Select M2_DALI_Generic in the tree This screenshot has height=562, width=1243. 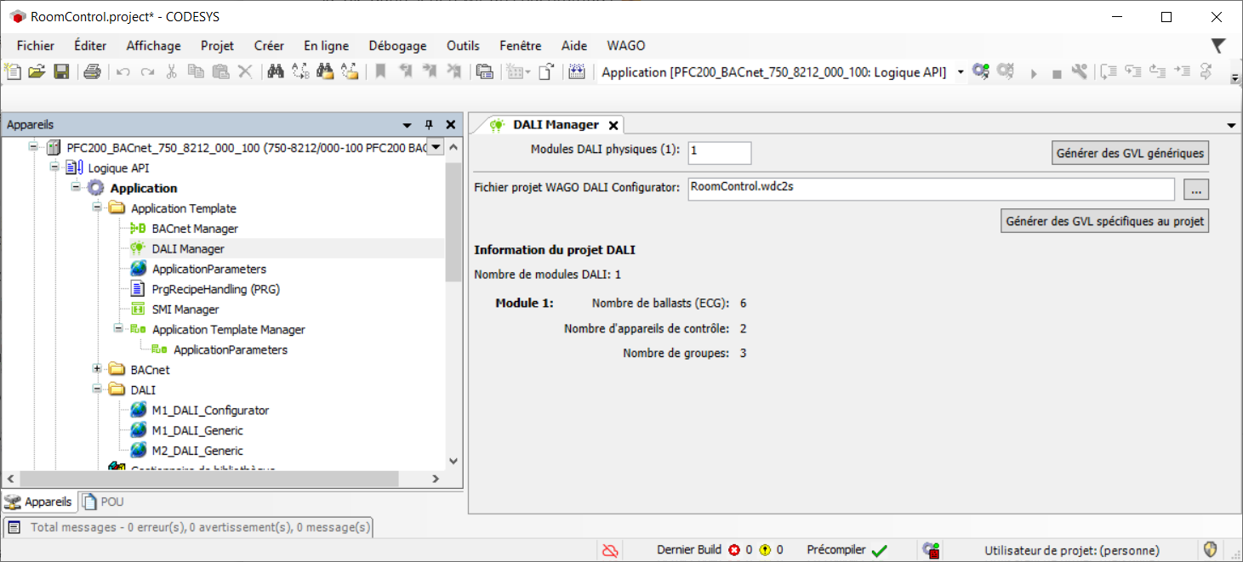point(197,451)
